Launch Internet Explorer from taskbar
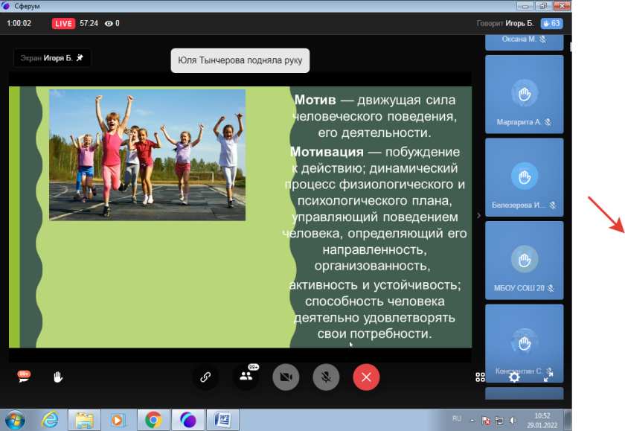This screenshot has width=625, height=431. pos(50,420)
